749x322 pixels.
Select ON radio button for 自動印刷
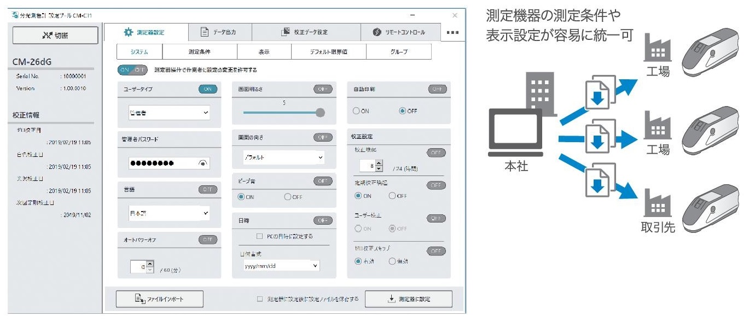coord(357,111)
